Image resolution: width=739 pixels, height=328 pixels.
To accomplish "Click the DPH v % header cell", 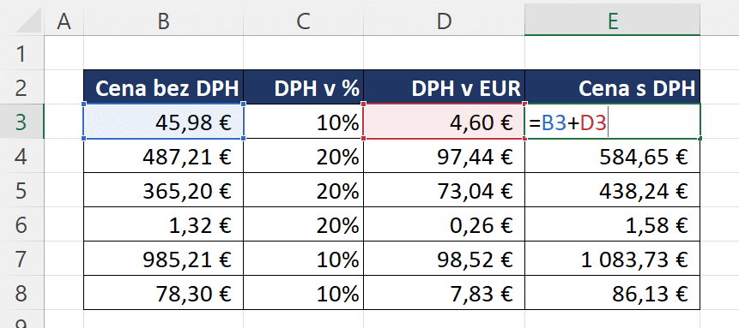I will click(x=304, y=87).
